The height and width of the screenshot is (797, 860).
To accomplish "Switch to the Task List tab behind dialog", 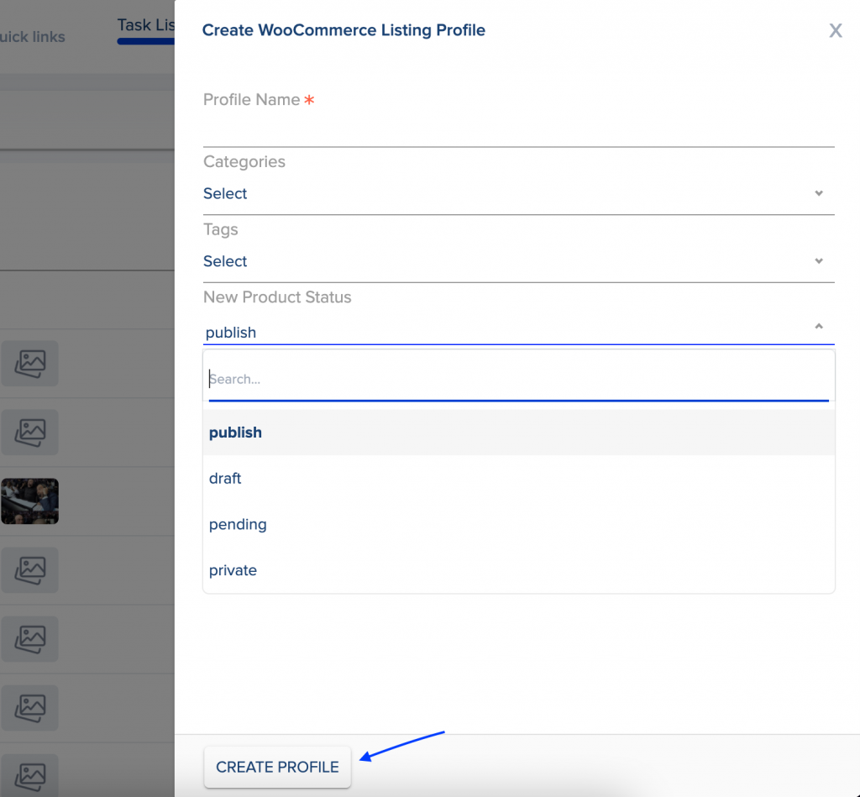I will [145, 26].
